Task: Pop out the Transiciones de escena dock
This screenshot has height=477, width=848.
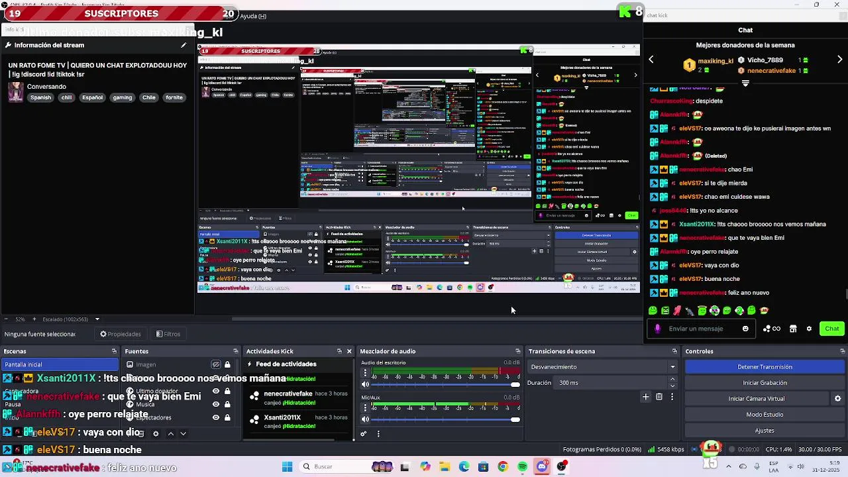Action: (674, 351)
